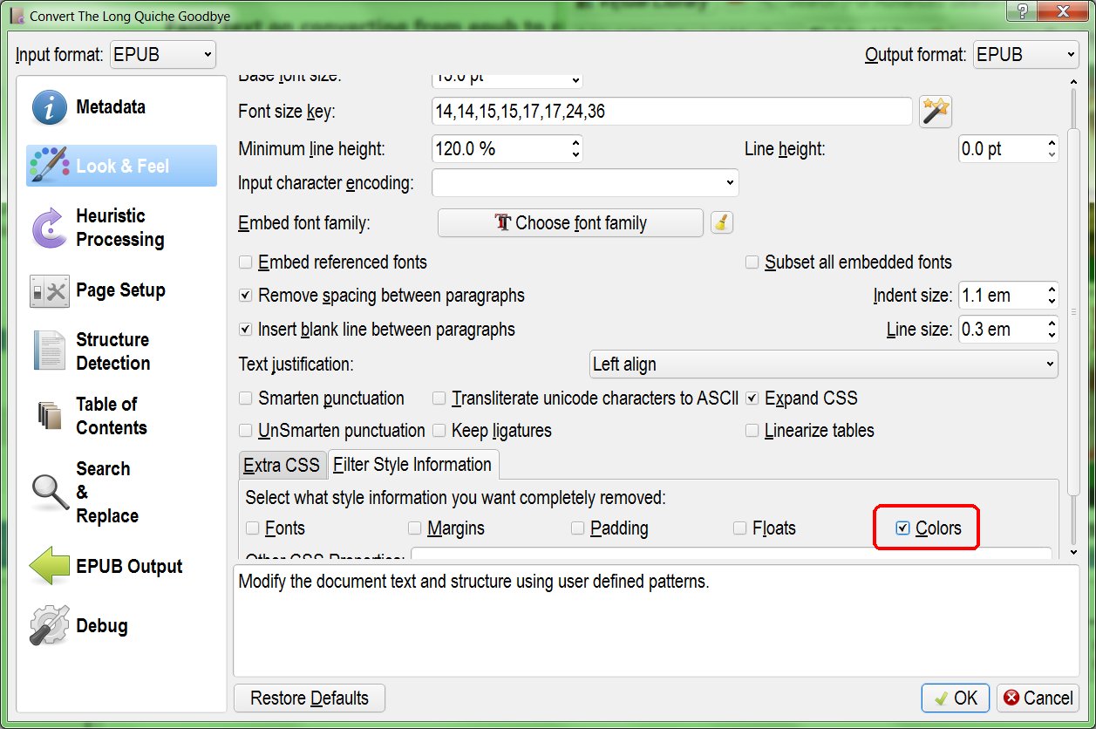
Task: Enable Embed referenced fonts checkbox
Action: coord(246,262)
